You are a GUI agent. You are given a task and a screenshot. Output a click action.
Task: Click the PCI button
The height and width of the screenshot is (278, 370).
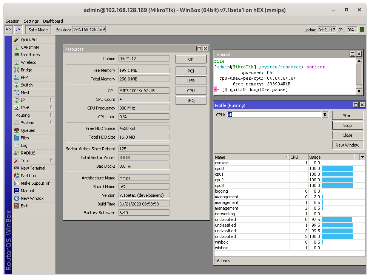click(x=191, y=71)
